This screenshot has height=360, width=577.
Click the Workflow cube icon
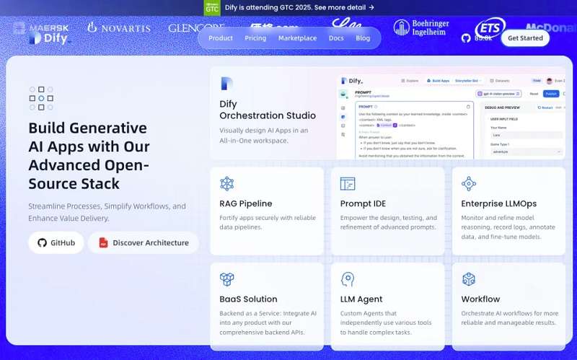coord(468,279)
